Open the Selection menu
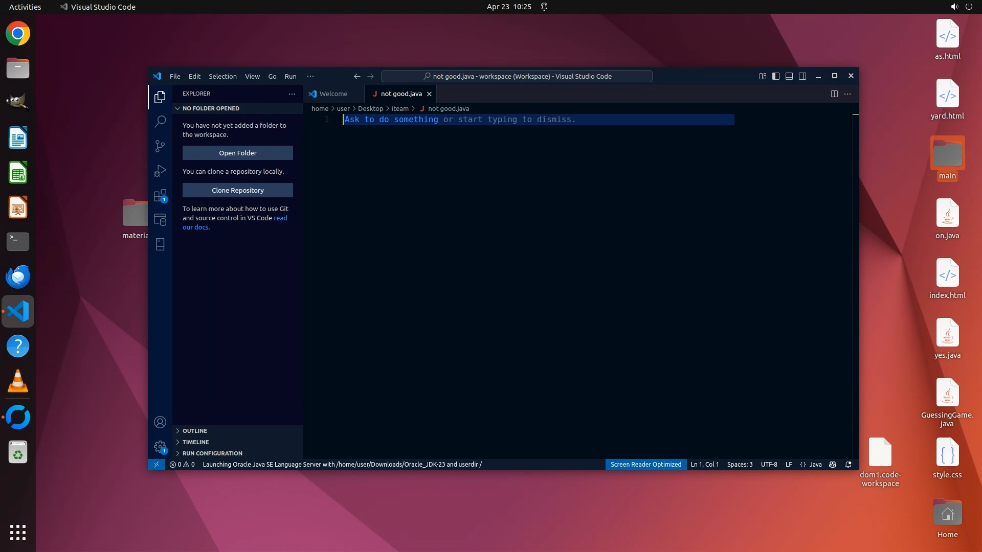 point(222,76)
